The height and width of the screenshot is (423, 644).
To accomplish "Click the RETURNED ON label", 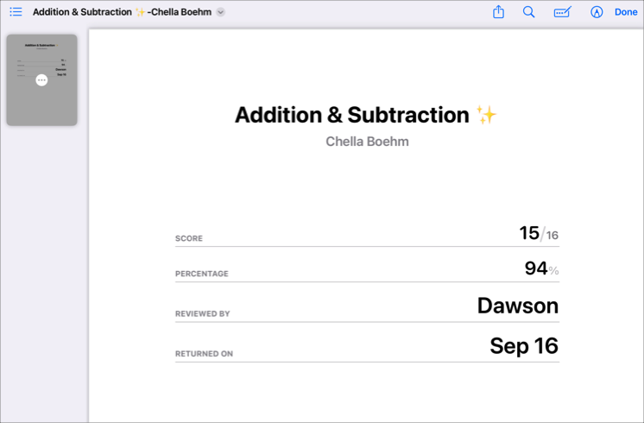I will tap(204, 354).
